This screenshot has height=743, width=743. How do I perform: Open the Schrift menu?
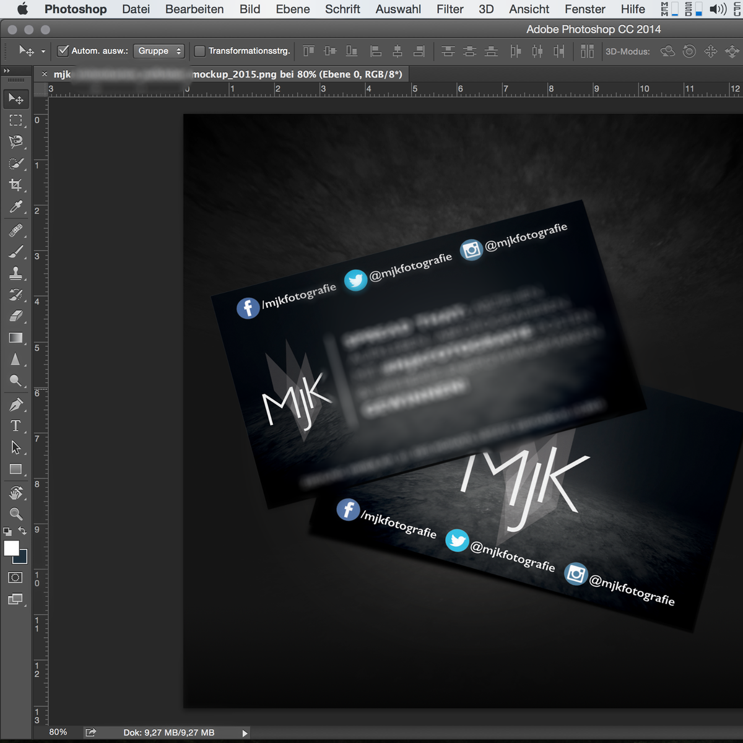point(342,9)
